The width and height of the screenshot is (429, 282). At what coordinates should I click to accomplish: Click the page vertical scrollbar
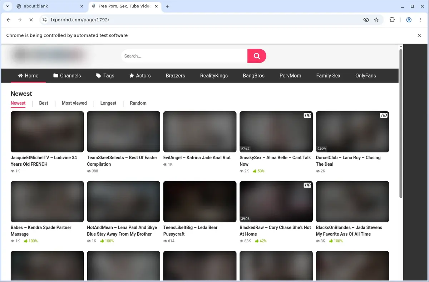click(401, 123)
